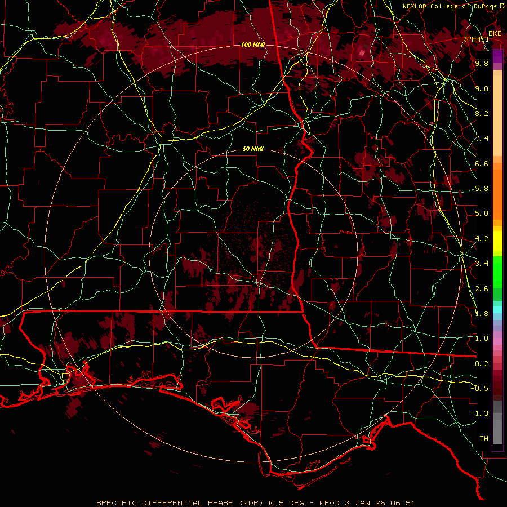
Task: Click the "TH" threshold label on the legend
Action: pos(484,439)
